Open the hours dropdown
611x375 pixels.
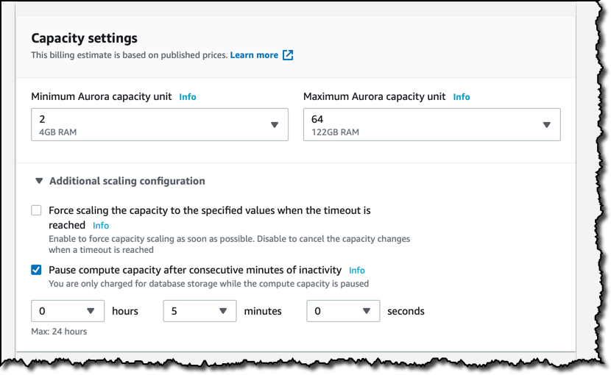tap(68, 311)
